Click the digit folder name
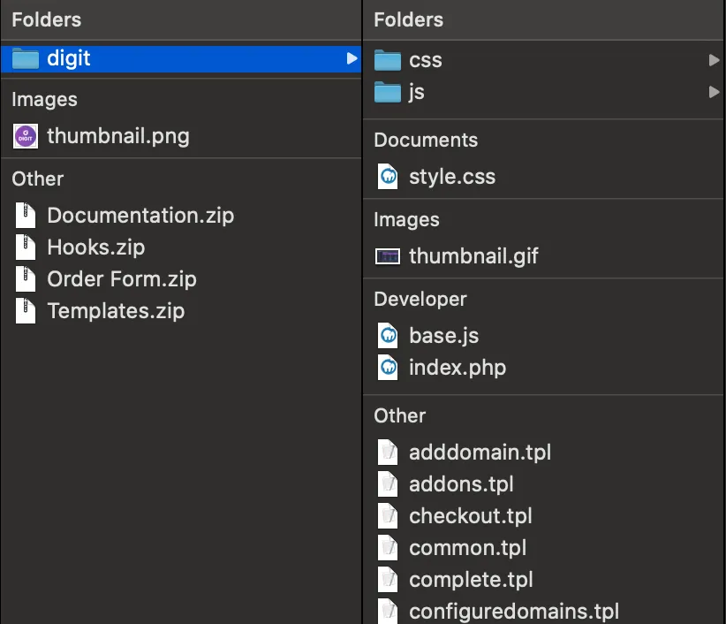The image size is (726, 624). click(x=69, y=59)
